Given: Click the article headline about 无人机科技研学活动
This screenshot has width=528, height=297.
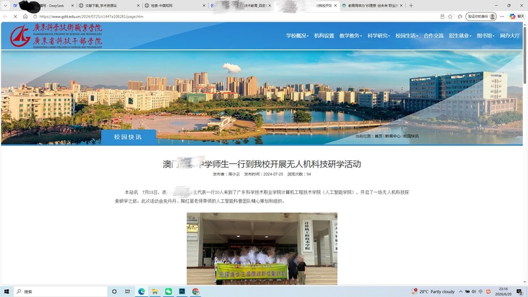Looking at the screenshot, I should pos(261,164).
